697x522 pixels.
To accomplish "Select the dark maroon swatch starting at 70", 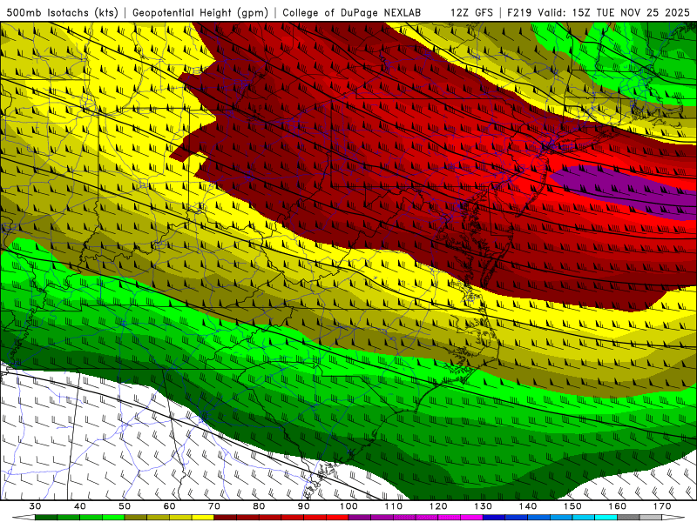I will point(226,518).
